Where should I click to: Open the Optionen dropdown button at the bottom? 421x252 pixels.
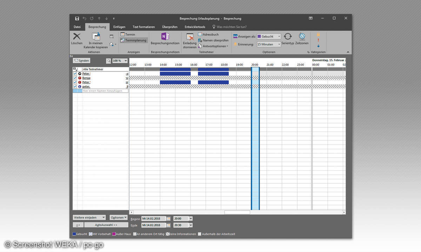pyautogui.click(x=119, y=217)
